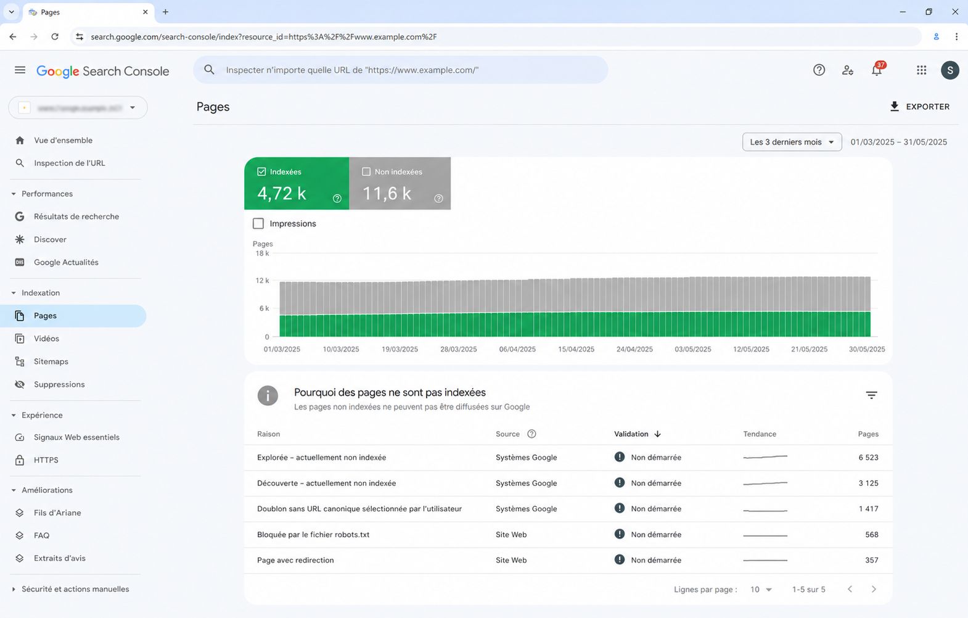Click the Inspecter n'importe quelle URL search field
Image resolution: width=968 pixels, height=618 pixels.
(401, 70)
